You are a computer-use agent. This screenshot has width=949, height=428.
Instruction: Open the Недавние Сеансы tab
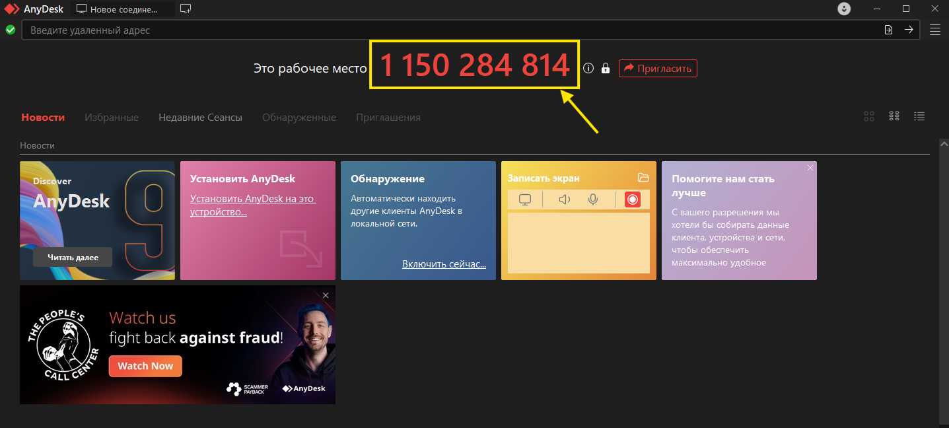[200, 117]
